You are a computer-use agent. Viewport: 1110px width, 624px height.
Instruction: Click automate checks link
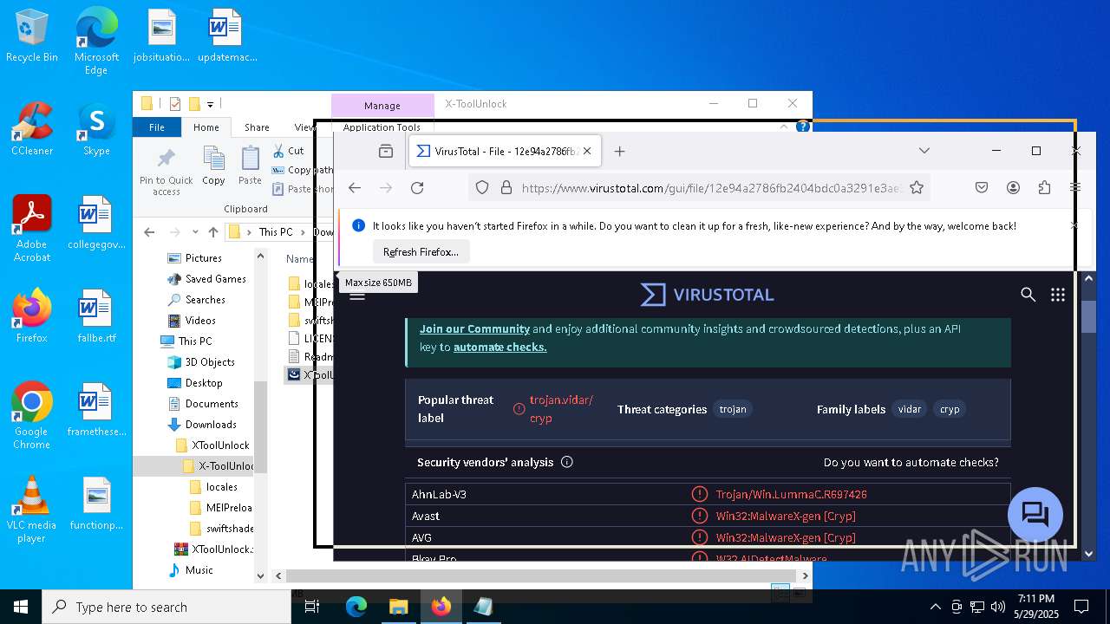(x=499, y=348)
